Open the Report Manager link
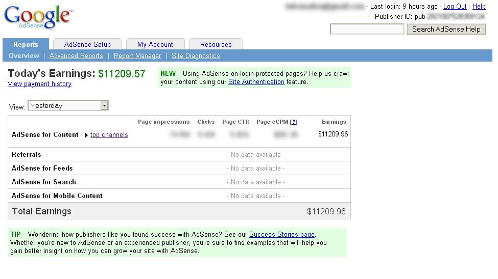 [x=137, y=55]
